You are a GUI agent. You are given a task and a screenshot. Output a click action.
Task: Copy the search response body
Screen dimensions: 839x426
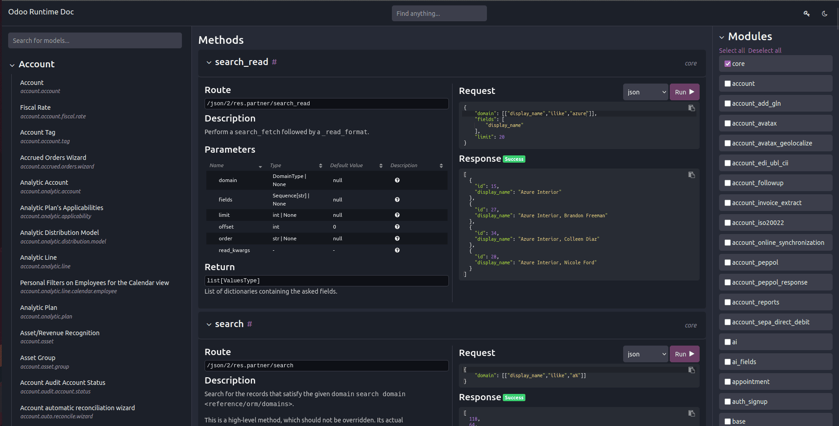[x=691, y=413]
